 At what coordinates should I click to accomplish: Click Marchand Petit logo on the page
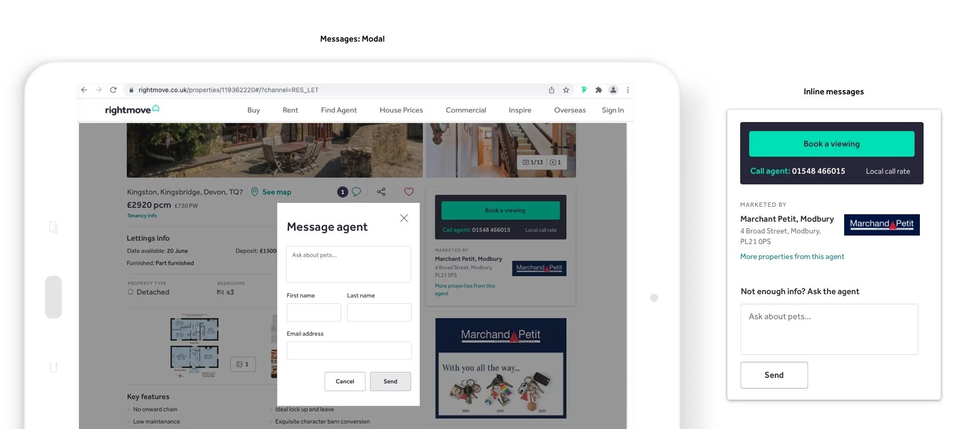[x=539, y=268]
